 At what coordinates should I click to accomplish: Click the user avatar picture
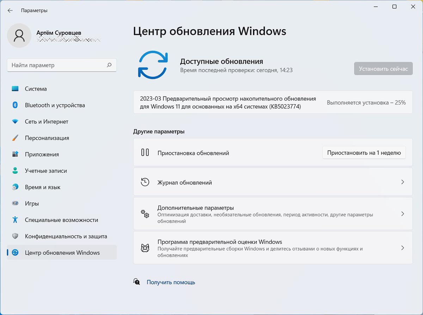pos(19,36)
